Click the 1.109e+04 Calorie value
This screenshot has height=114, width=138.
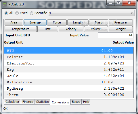click(x=114, y=57)
